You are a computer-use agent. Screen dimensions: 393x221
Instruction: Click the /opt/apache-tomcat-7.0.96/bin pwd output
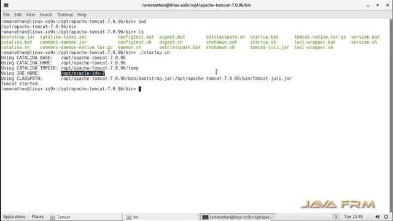pyautogui.click(x=39, y=26)
